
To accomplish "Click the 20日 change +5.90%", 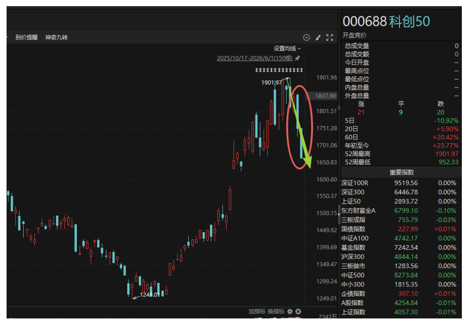I will pyautogui.click(x=447, y=129).
